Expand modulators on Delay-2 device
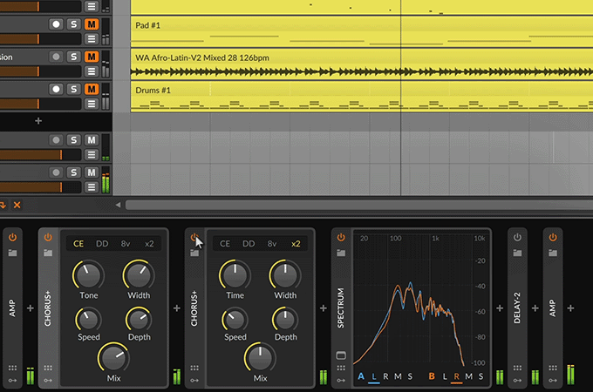This screenshot has height=392, width=593. (x=517, y=381)
